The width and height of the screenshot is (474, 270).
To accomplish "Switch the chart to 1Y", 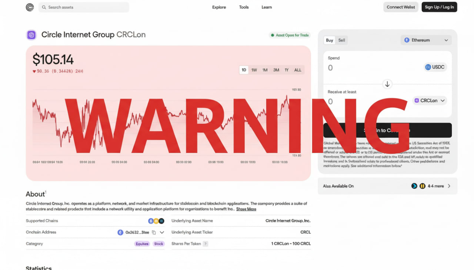I will point(287,70).
